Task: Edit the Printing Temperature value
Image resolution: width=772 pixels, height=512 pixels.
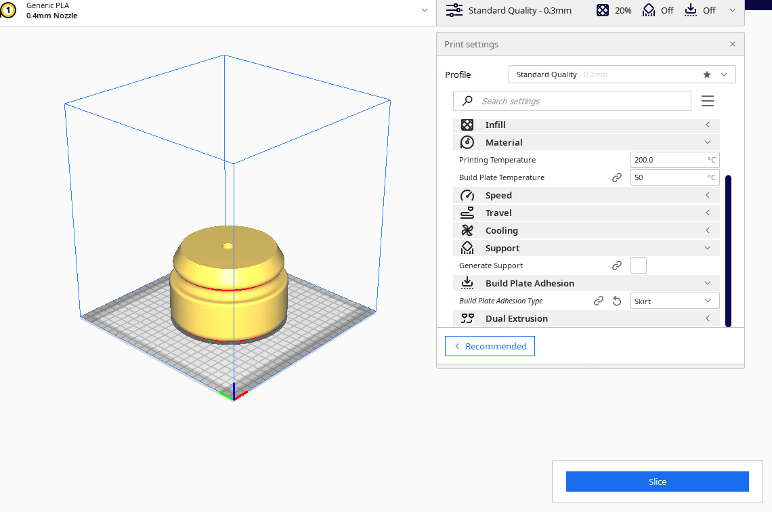Action: point(674,160)
